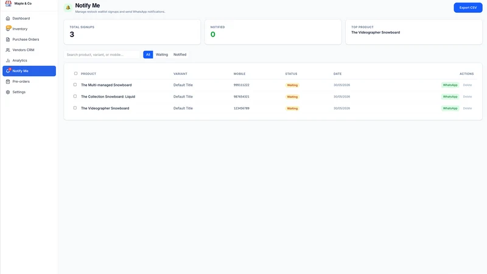This screenshot has width=487, height=274.
Task: Click the Date column header
Action: (337, 74)
